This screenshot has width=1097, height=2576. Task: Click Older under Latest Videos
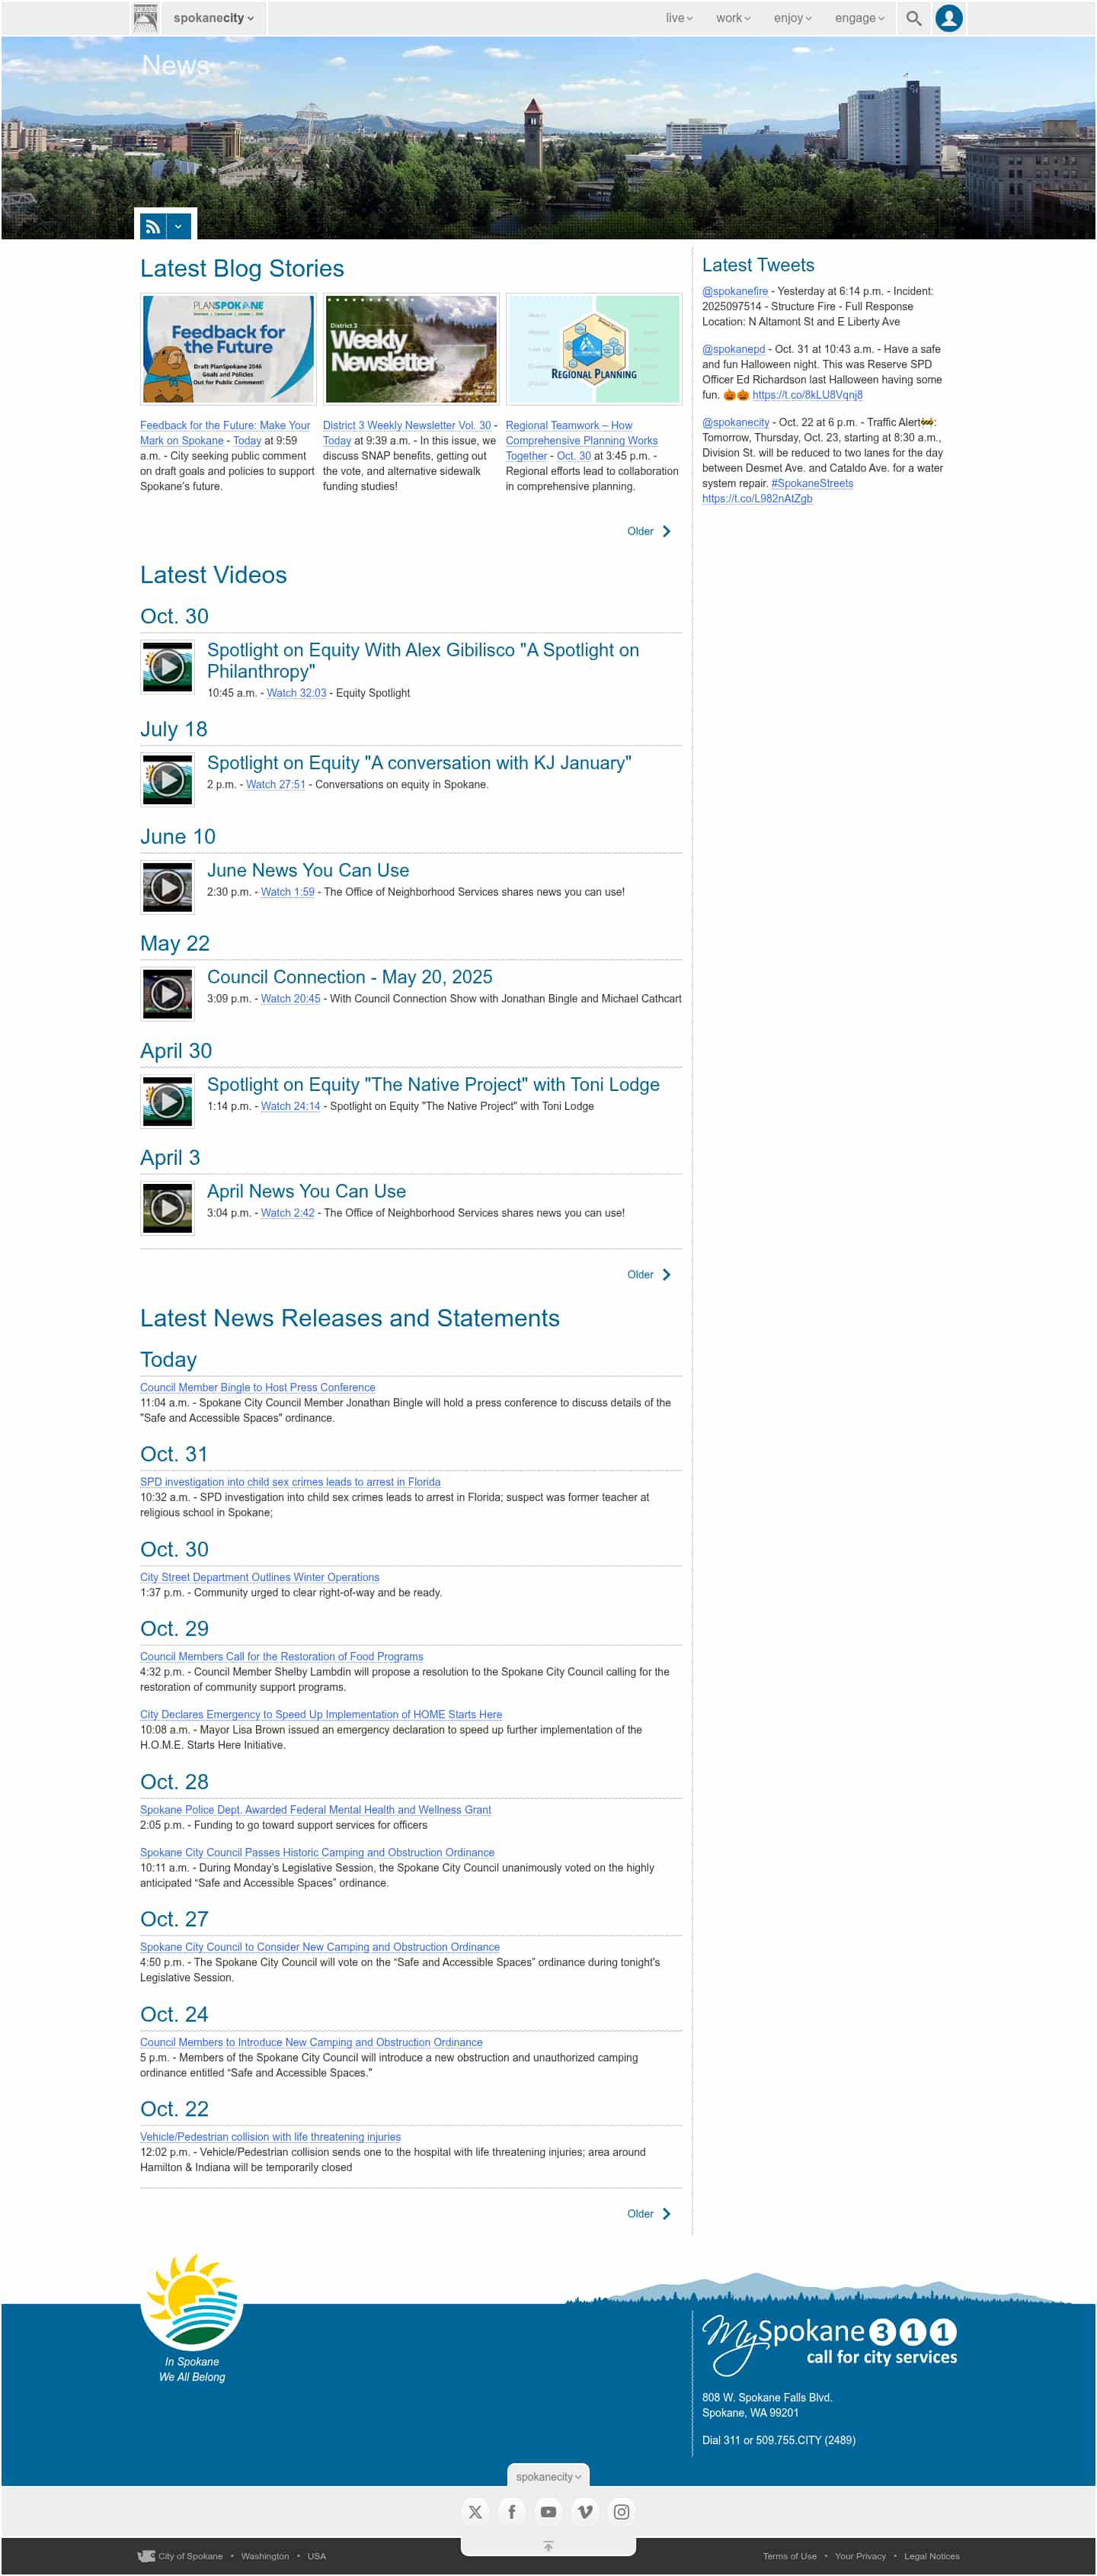click(x=648, y=1276)
